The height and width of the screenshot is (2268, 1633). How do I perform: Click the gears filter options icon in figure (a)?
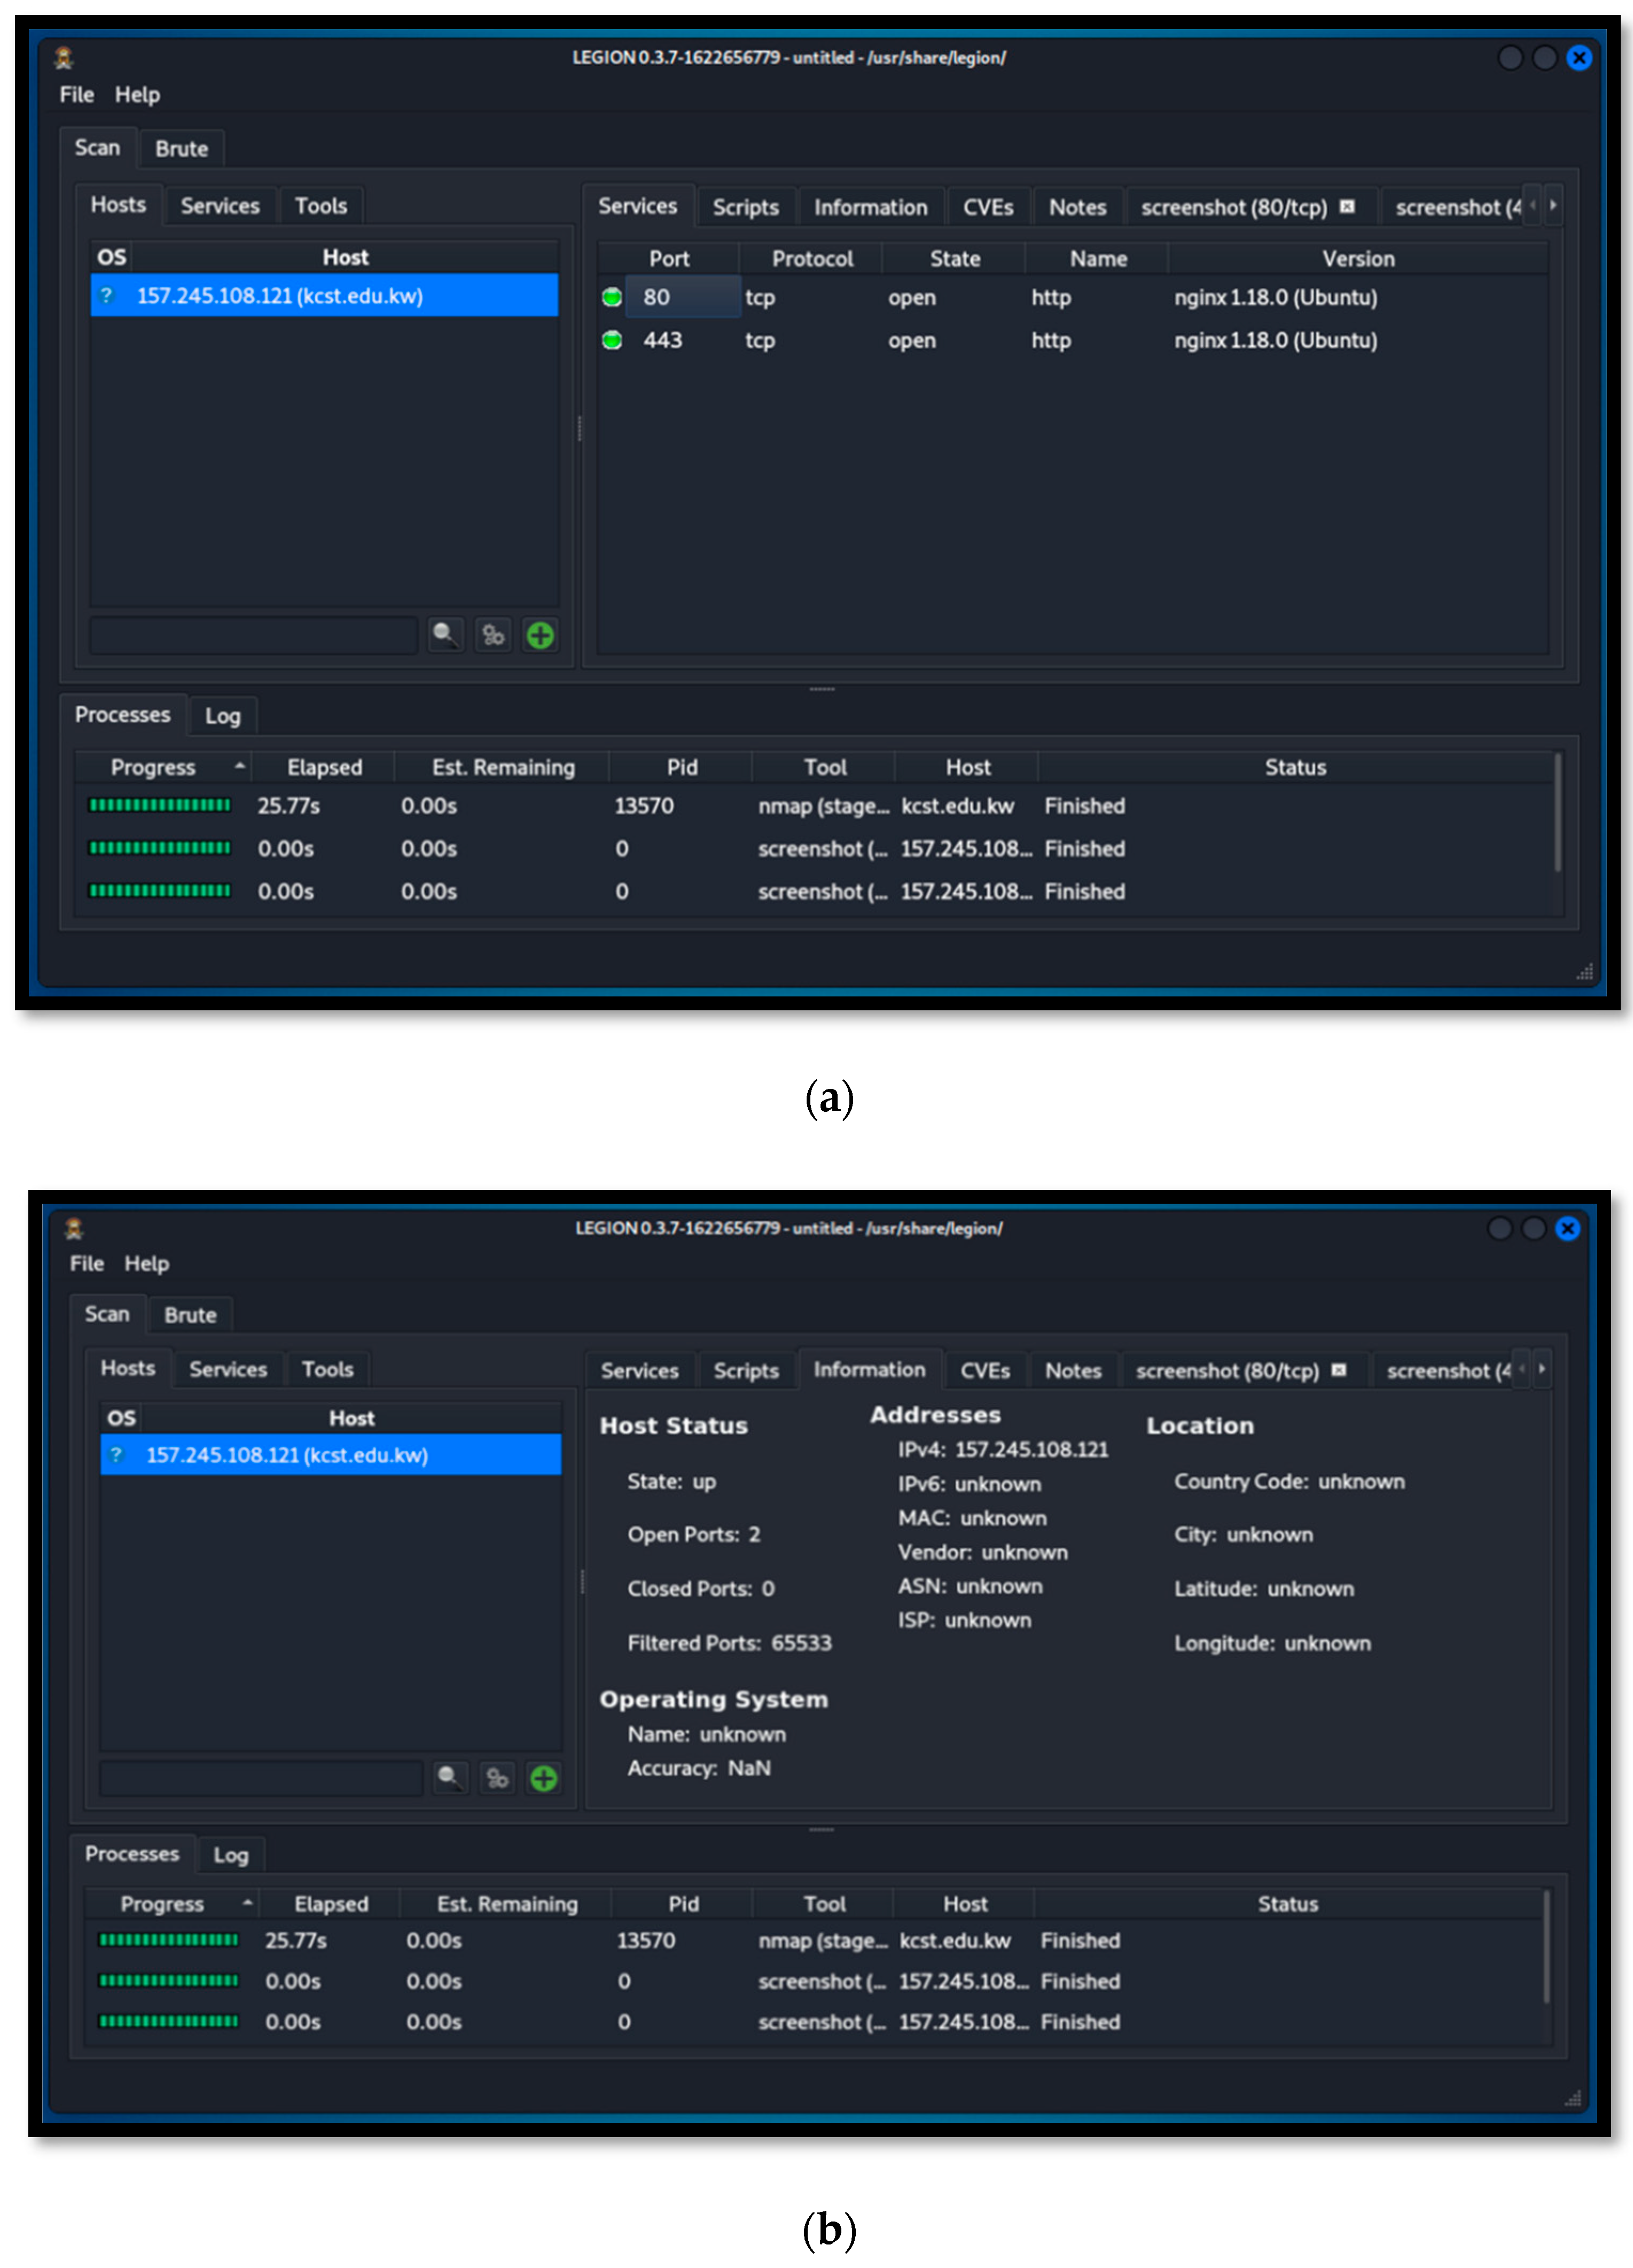(493, 635)
